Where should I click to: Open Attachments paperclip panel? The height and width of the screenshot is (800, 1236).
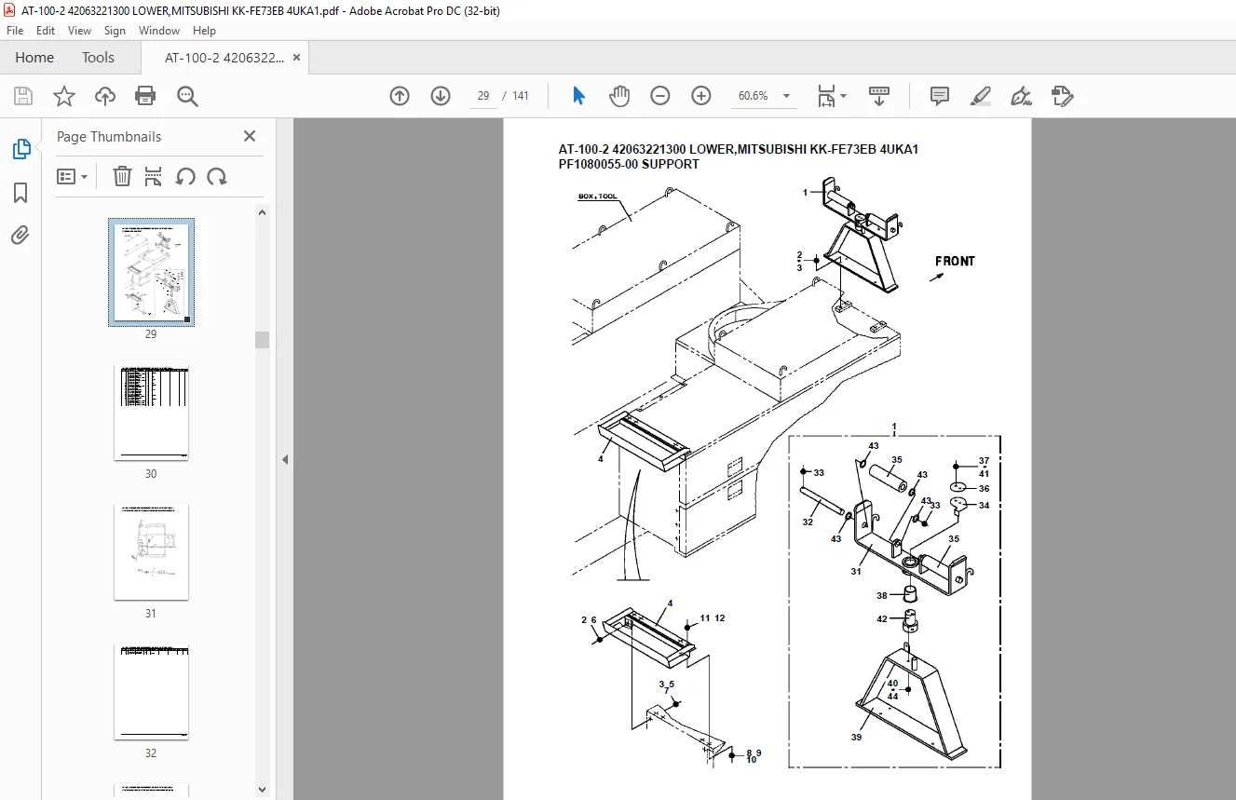(x=20, y=235)
